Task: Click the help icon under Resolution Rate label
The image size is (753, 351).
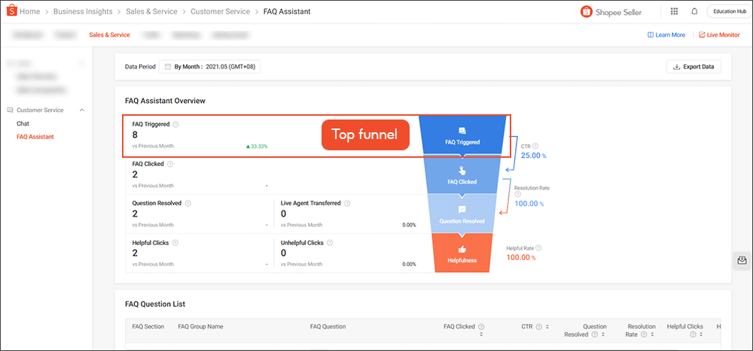Action: pos(517,194)
